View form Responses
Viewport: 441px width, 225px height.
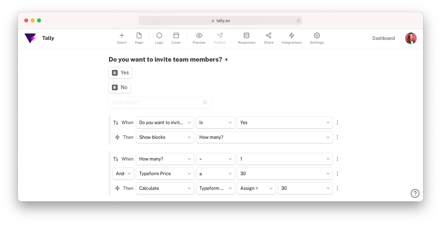tap(247, 38)
